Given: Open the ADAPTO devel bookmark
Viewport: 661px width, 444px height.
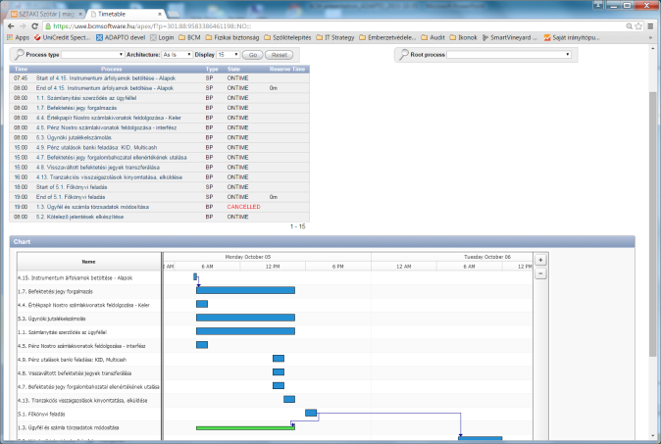Looking at the screenshot, I should point(121,37).
